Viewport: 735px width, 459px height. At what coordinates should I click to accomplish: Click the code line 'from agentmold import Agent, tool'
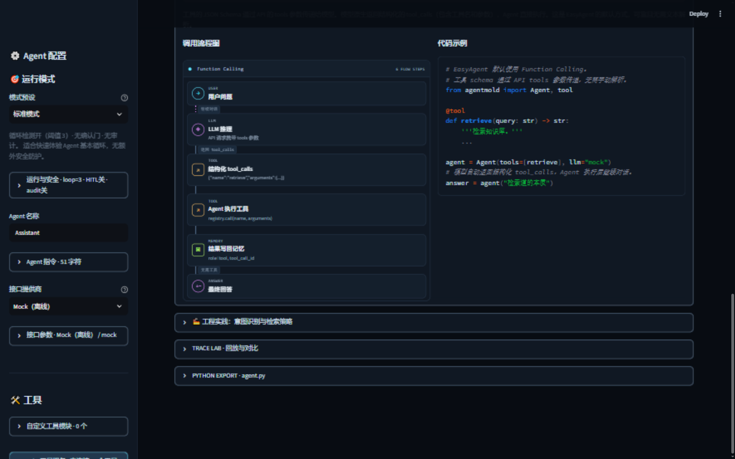click(x=509, y=90)
